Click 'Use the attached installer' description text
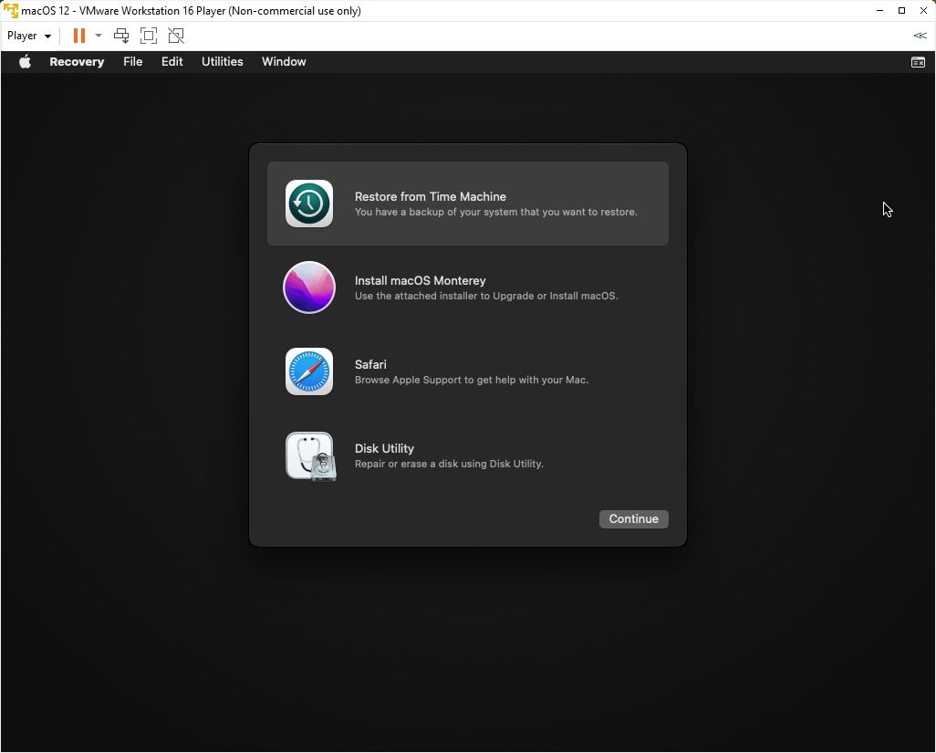This screenshot has width=936, height=753. (x=486, y=297)
